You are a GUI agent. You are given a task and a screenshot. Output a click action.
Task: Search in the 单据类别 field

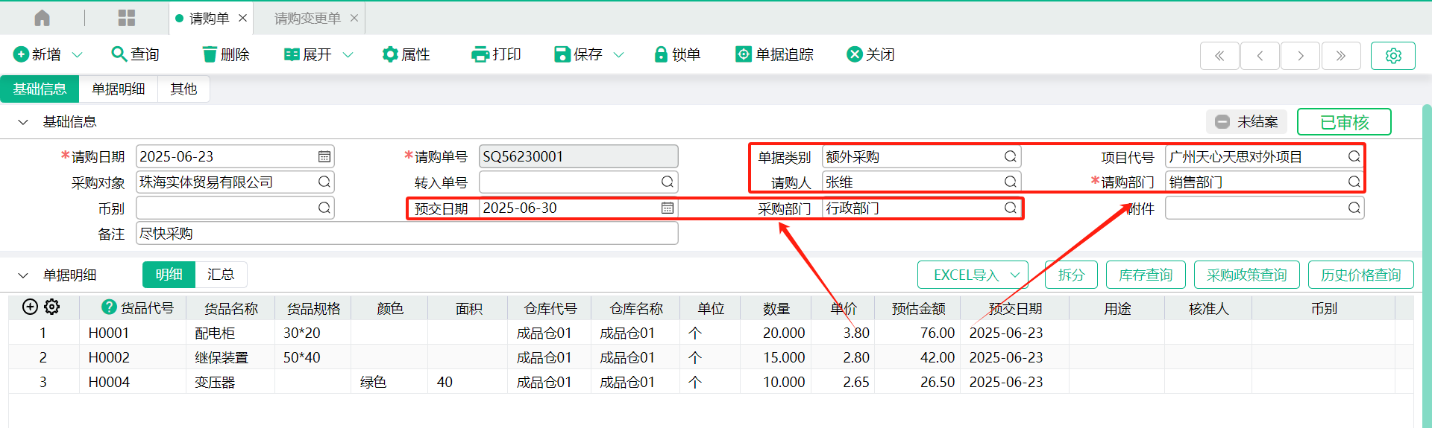pos(1010,156)
